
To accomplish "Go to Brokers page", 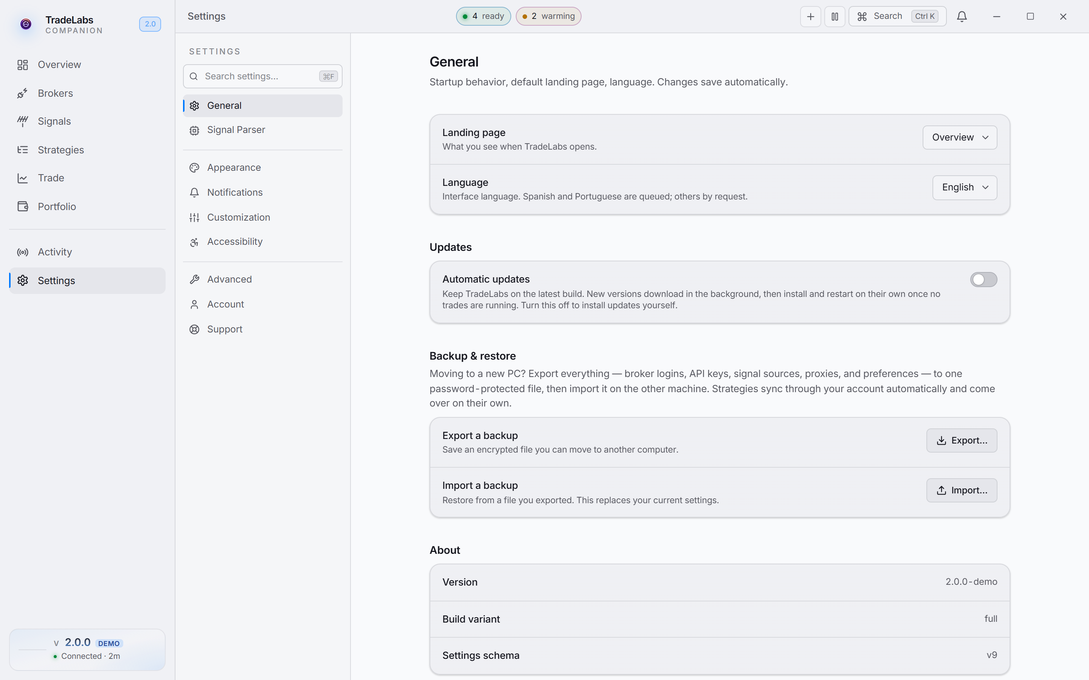I will click(87, 93).
